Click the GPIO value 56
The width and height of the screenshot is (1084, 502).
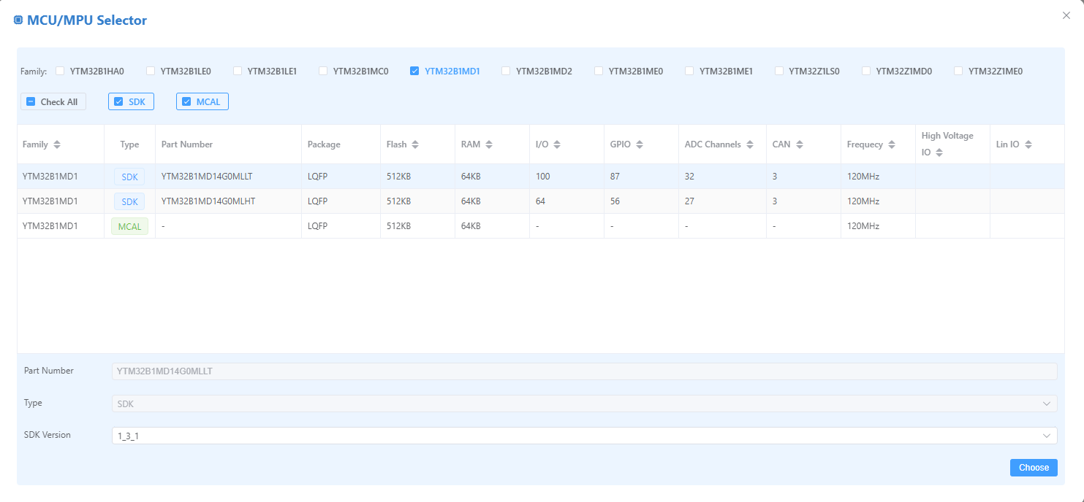pos(615,201)
